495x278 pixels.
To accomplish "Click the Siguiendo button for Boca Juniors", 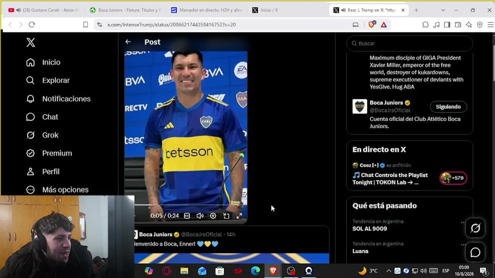I will [x=448, y=107].
